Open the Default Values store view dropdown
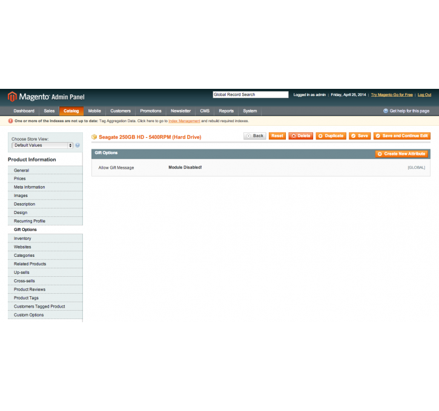The width and height of the screenshot is (439, 411). click(42, 145)
